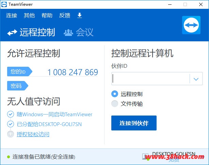
Task: Click 随Windows一同启动TeamViewer text link
Action: 54,114
